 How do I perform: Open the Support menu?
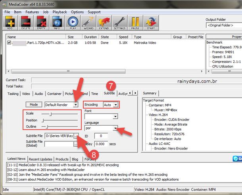click(94, 12)
